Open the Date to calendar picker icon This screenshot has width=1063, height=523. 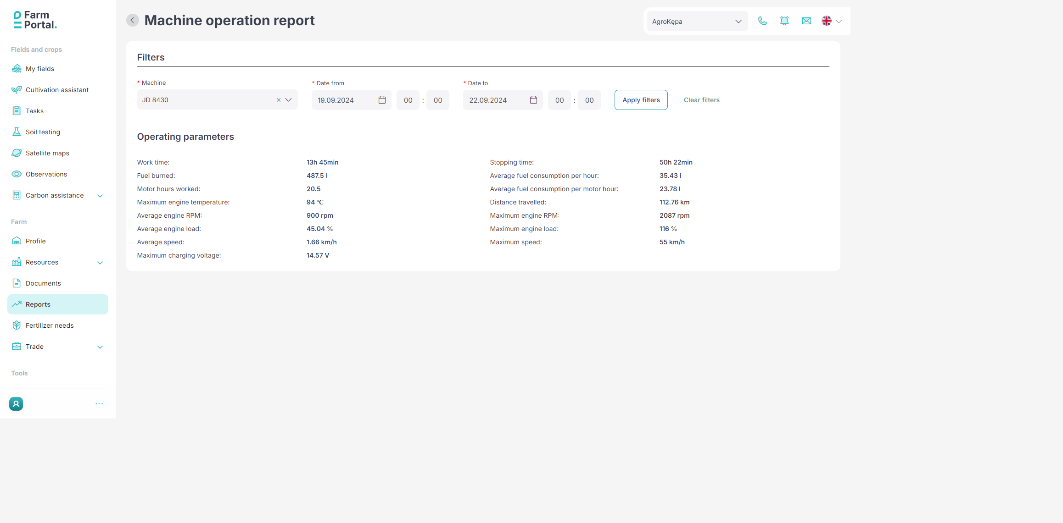(533, 100)
